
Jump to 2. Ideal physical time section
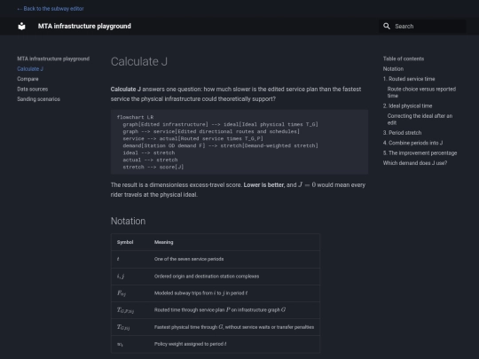407,105
